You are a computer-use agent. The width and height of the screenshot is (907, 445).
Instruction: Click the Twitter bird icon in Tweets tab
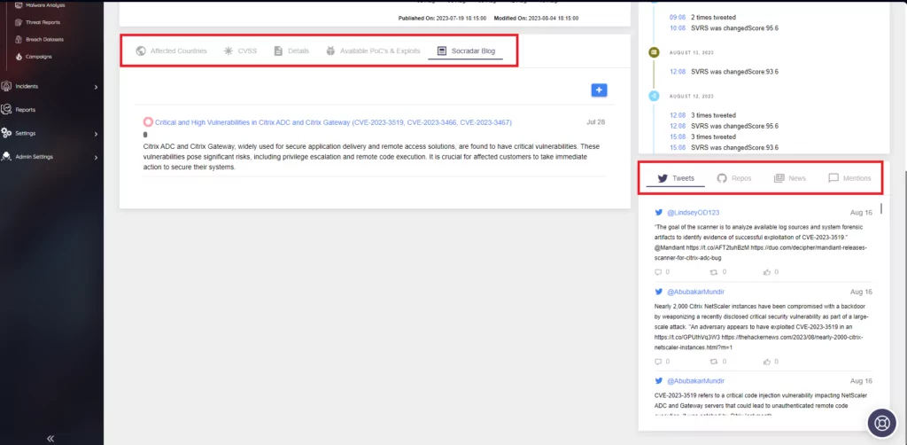(663, 178)
